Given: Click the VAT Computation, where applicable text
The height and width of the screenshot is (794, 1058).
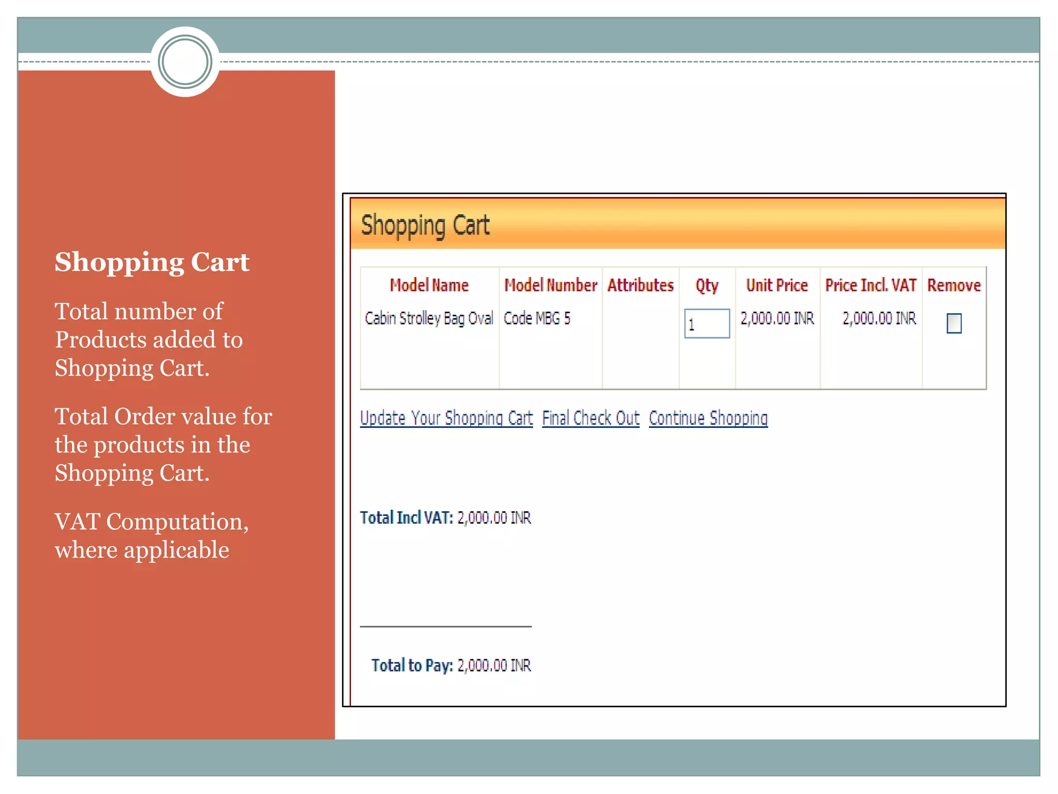Looking at the screenshot, I should click(152, 536).
